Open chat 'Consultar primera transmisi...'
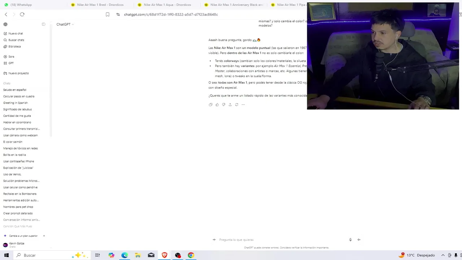 click(x=22, y=129)
